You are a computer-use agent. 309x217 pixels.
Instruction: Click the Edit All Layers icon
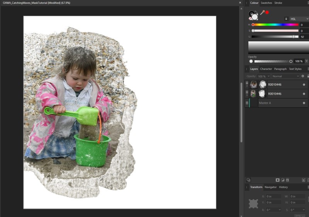248,180
